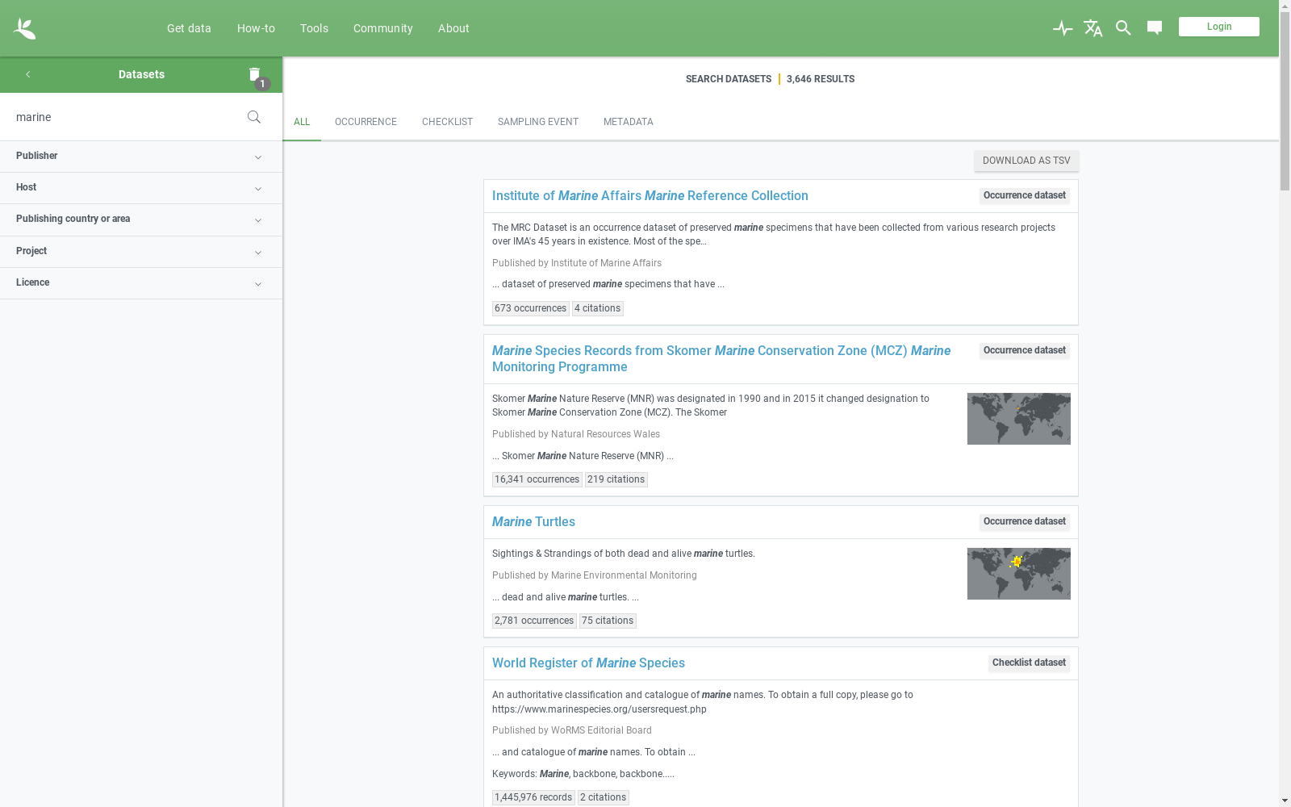Click the '3,646 RESULTS' count
1291x807 pixels.
(821, 79)
